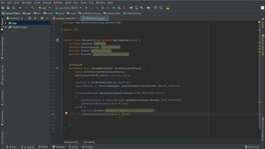The image size is (265, 149).
Task: Click Sync Project with Gradle Files icon
Action: [x=131, y=8]
